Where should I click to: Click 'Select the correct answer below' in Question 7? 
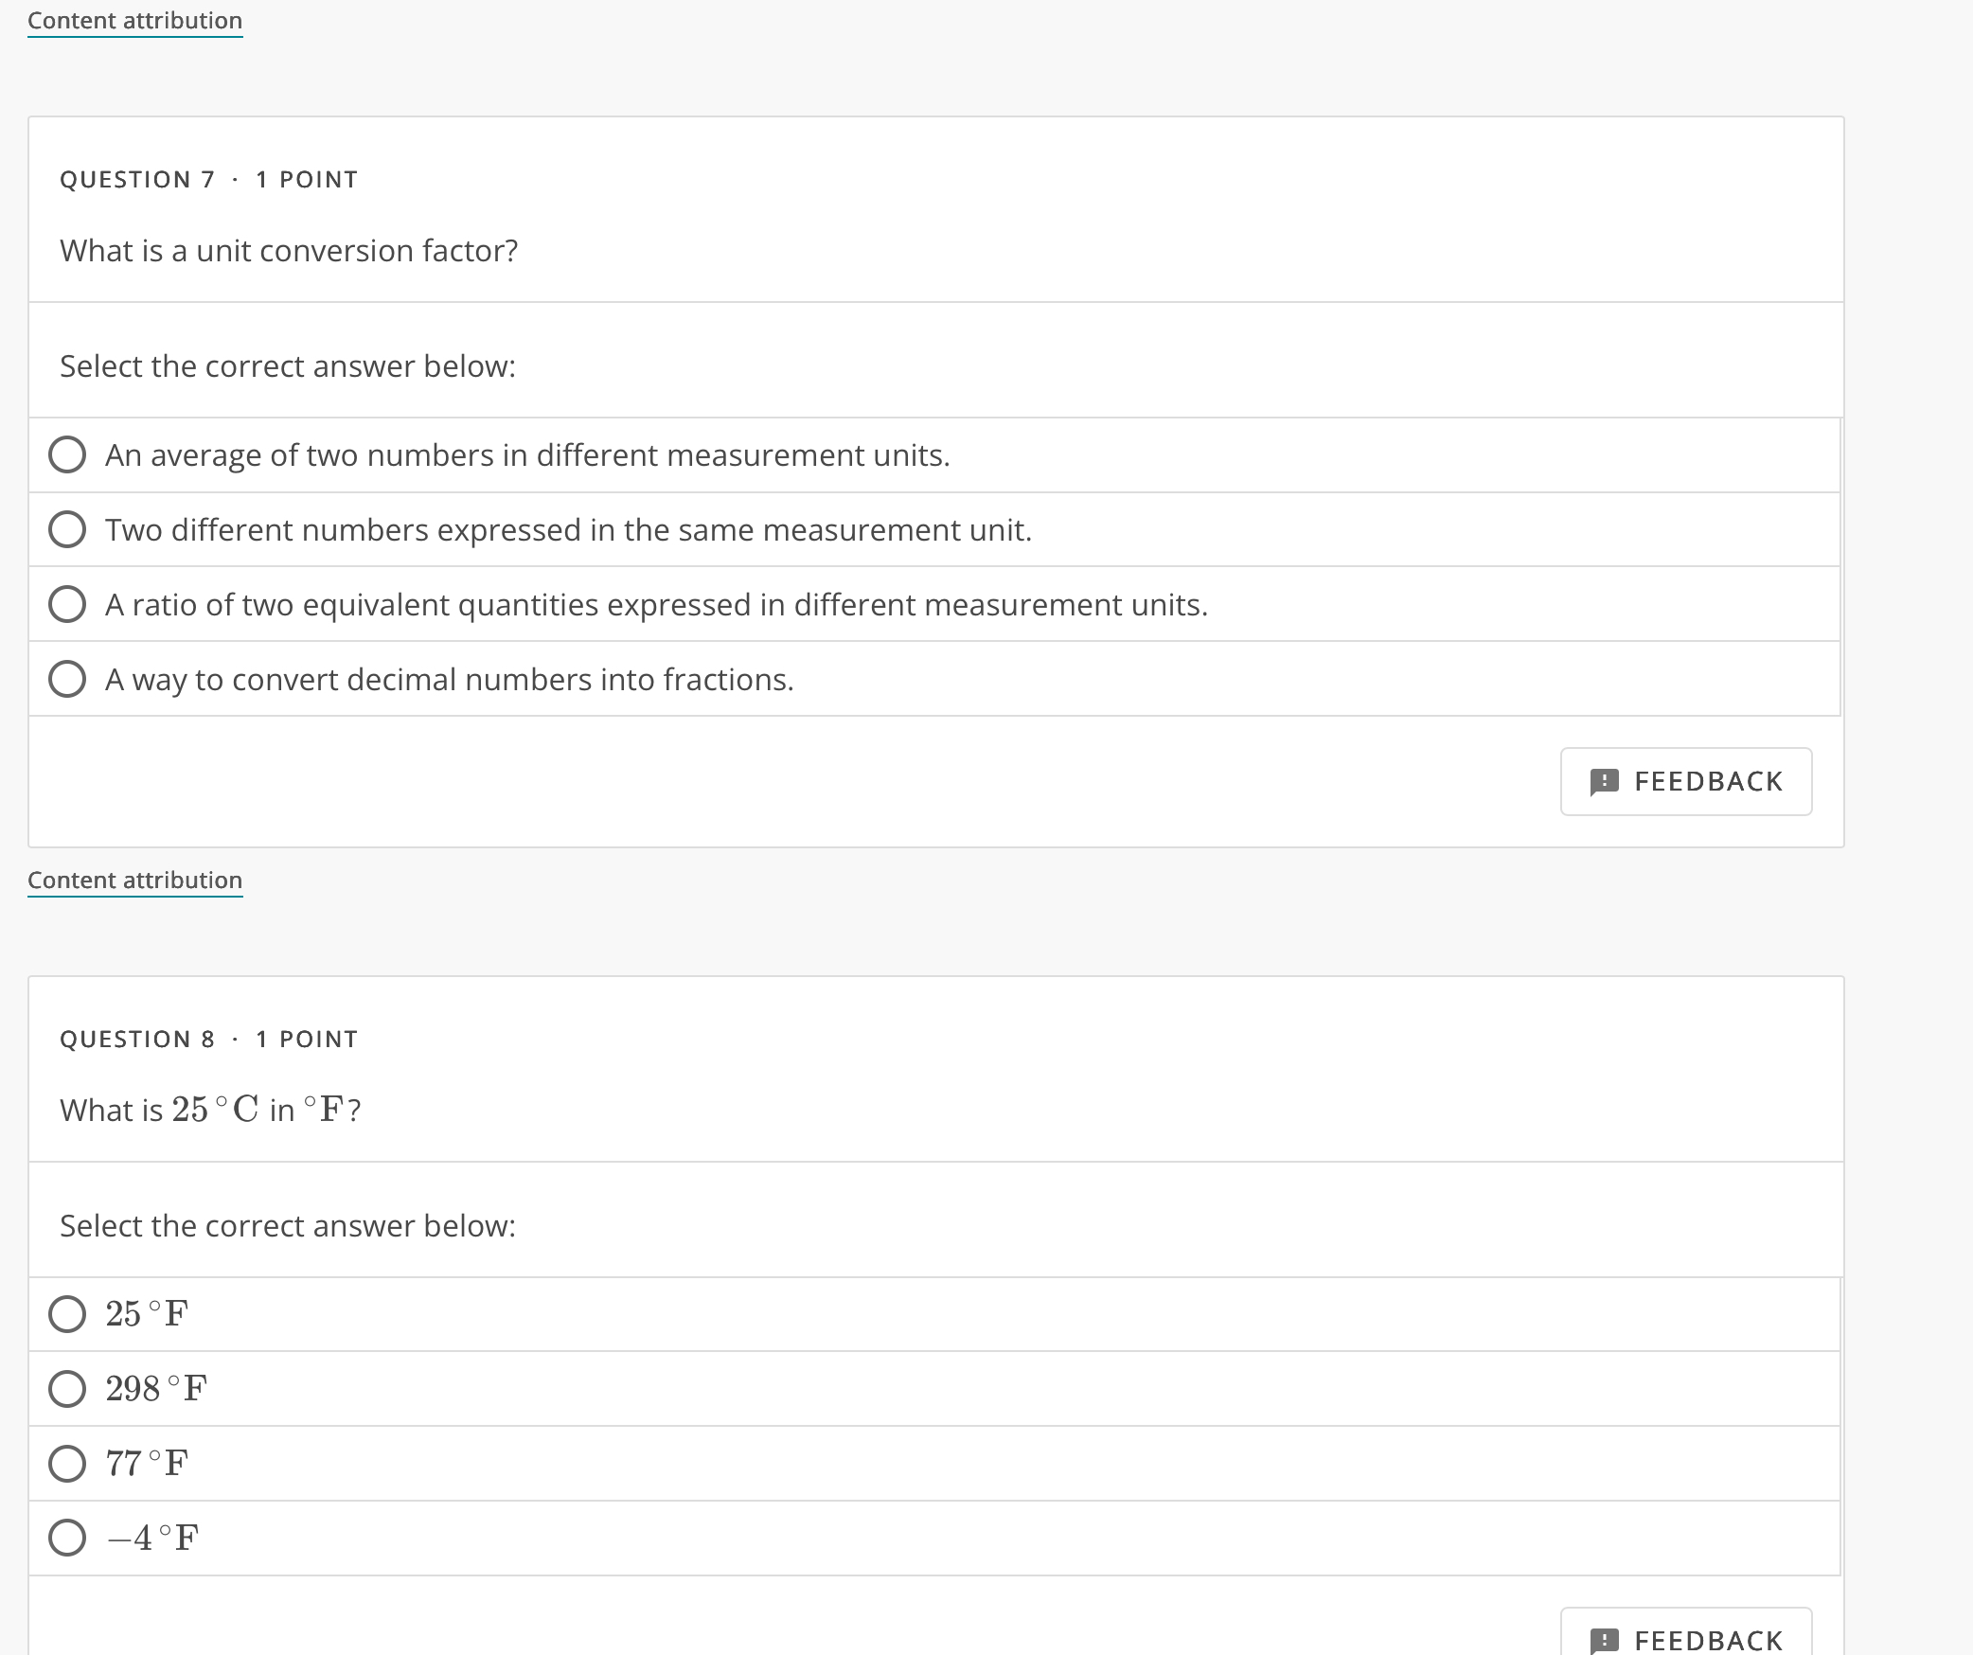pos(288,366)
